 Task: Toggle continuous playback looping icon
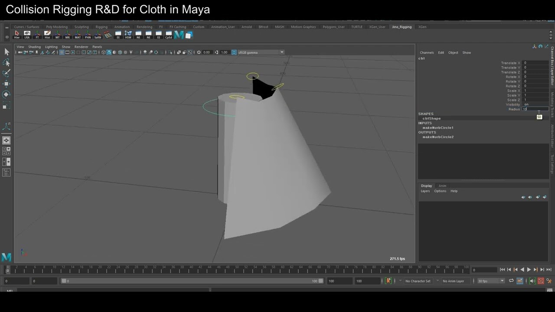click(x=512, y=281)
